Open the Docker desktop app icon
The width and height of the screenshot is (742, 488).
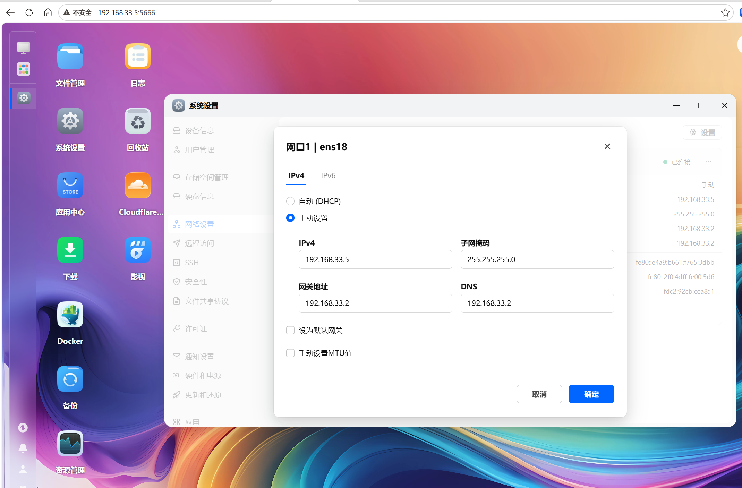coord(70,315)
